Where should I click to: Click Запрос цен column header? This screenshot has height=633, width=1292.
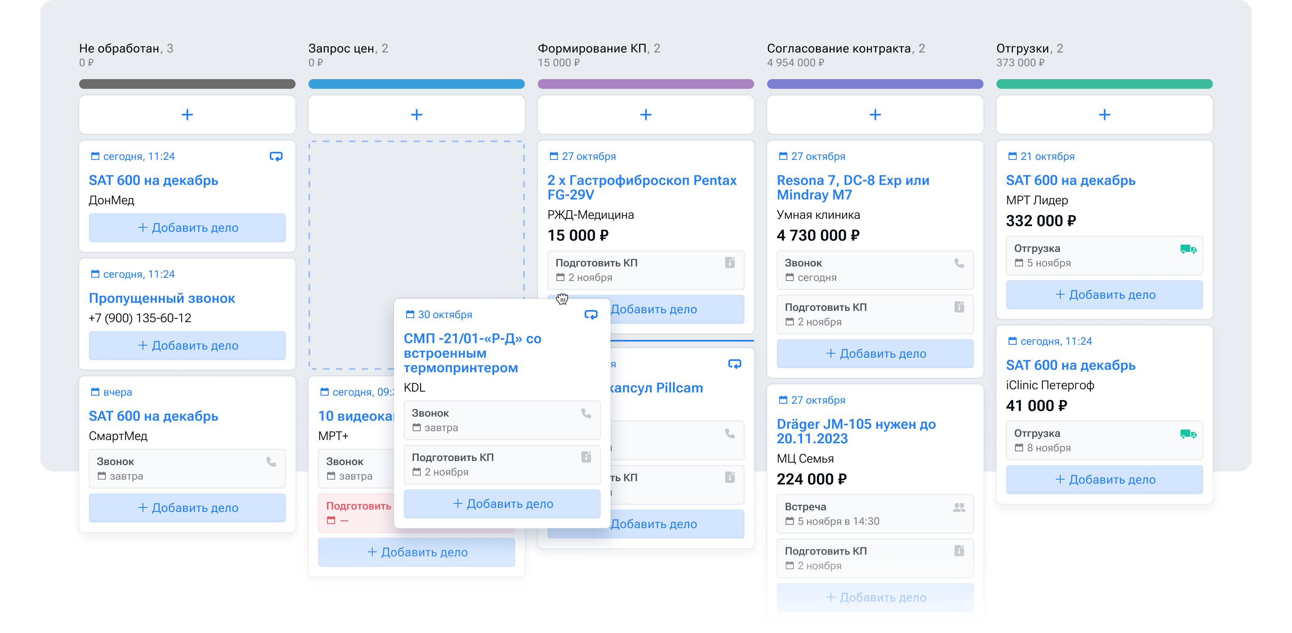click(x=341, y=49)
